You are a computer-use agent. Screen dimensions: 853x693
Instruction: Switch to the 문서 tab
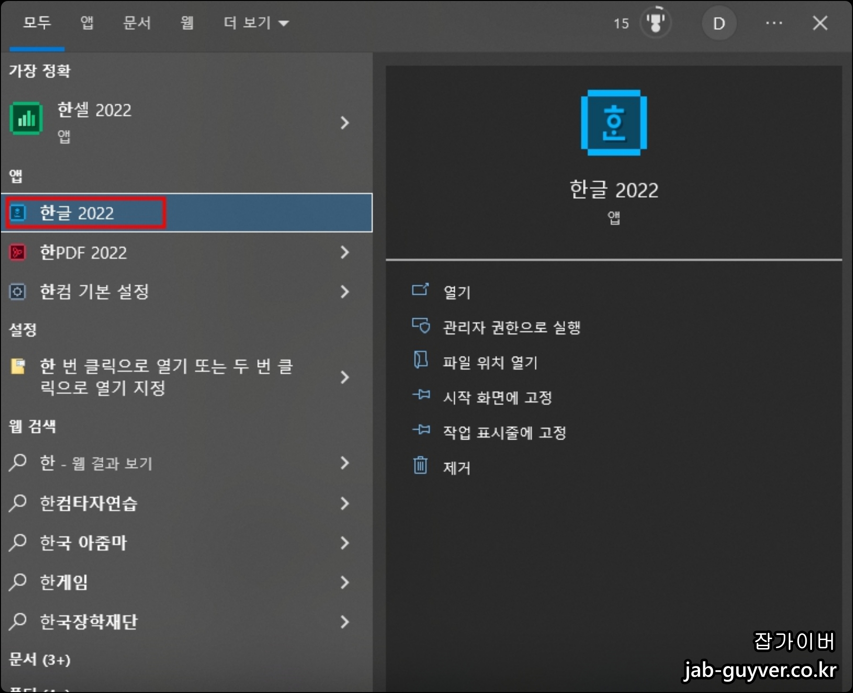[x=137, y=22]
